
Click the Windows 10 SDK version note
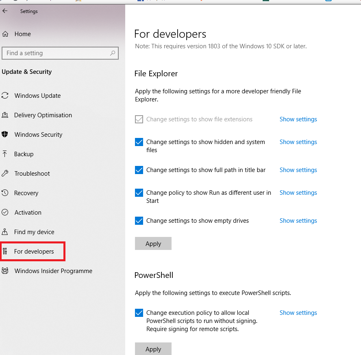(x=221, y=46)
